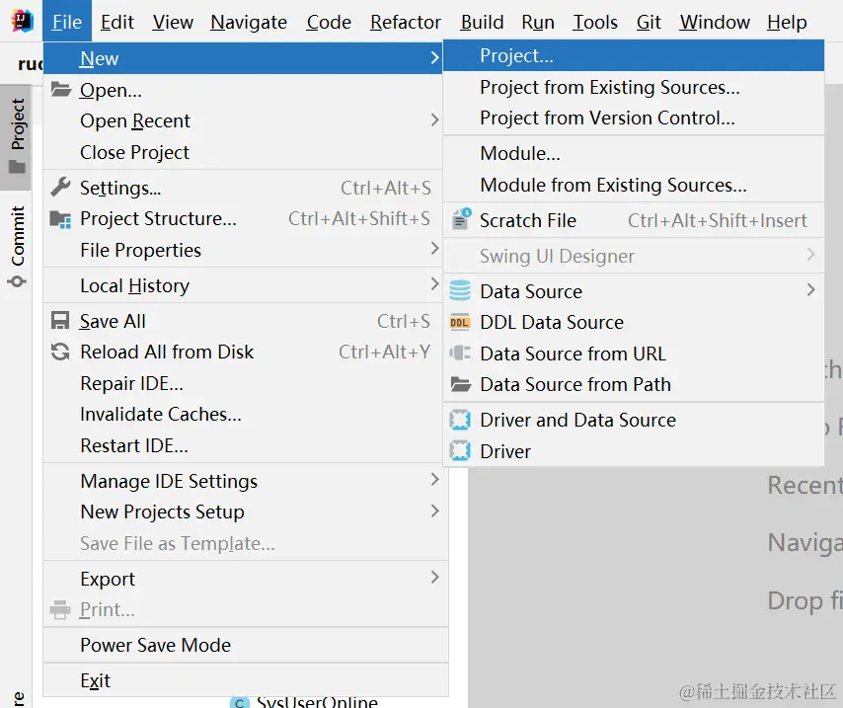Click the IntelliJ IDEA logo icon
Image resolution: width=843 pixels, height=708 pixels.
[x=22, y=21]
